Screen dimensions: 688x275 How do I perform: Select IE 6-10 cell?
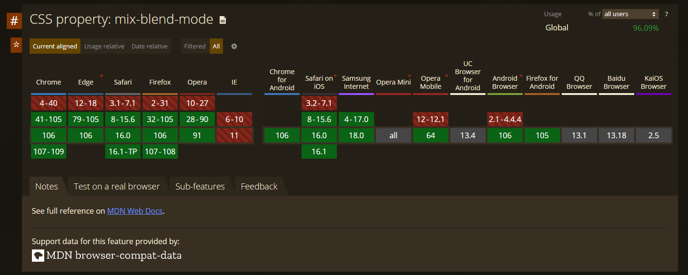[234, 119]
